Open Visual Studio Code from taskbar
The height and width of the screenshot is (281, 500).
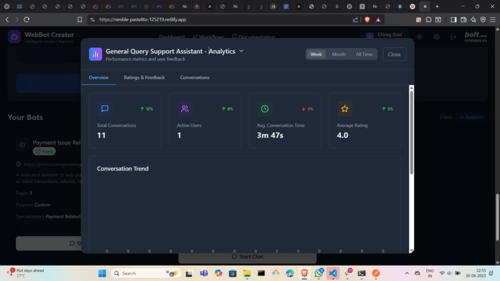pyautogui.click(x=333, y=274)
